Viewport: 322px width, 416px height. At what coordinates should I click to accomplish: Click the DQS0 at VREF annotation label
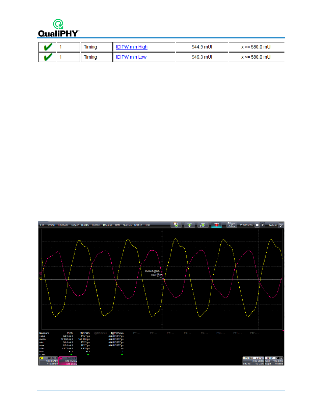click(x=152, y=271)
